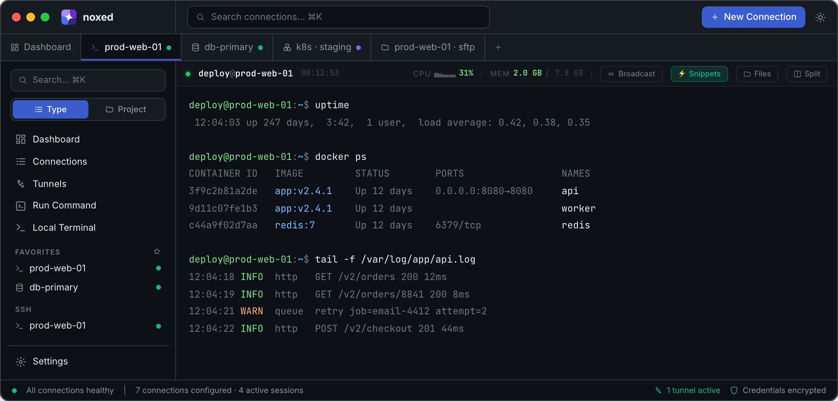Click the Dashboard tab grid icon
The image size is (838, 401).
pyautogui.click(x=15, y=47)
